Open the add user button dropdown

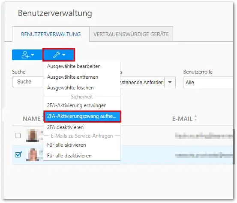[x=27, y=55]
